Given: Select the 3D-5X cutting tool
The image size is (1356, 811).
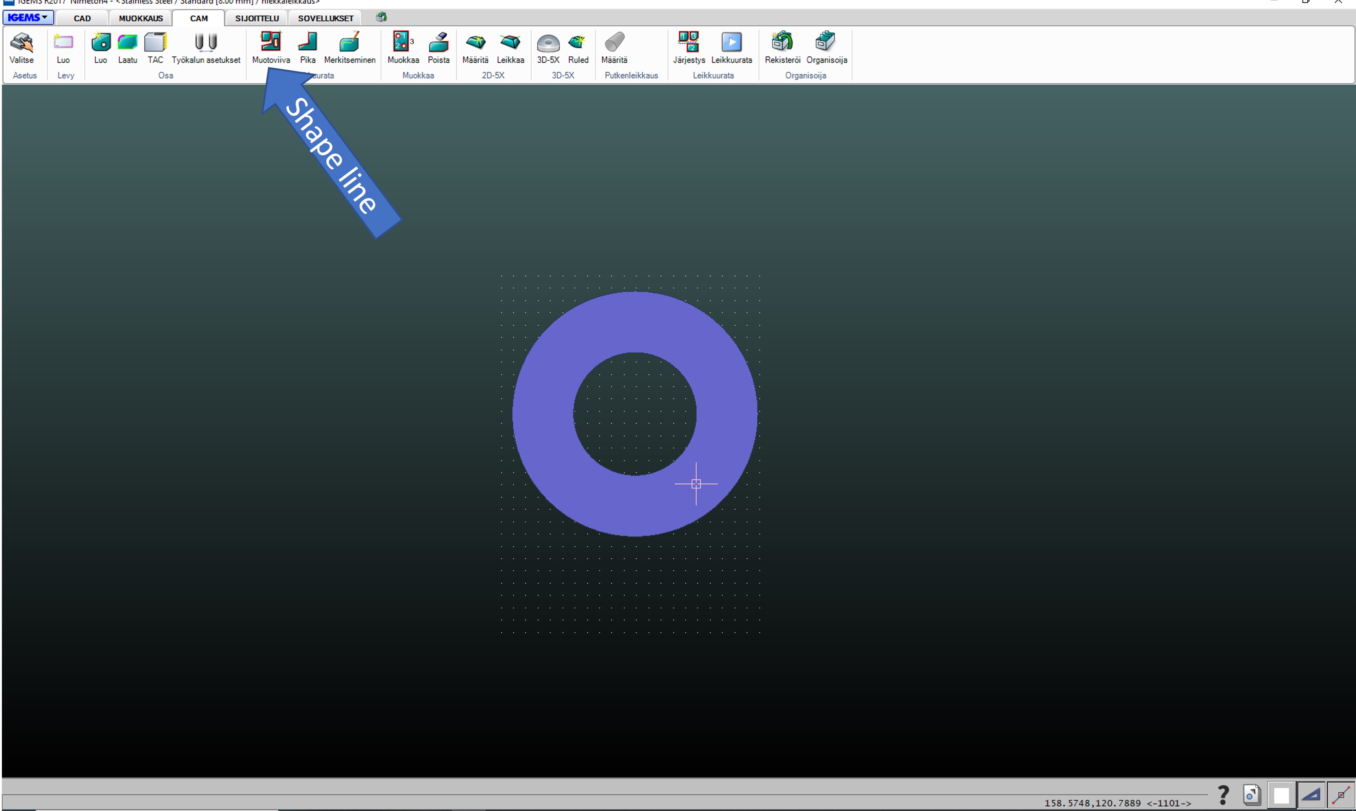Looking at the screenshot, I should tap(548, 48).
